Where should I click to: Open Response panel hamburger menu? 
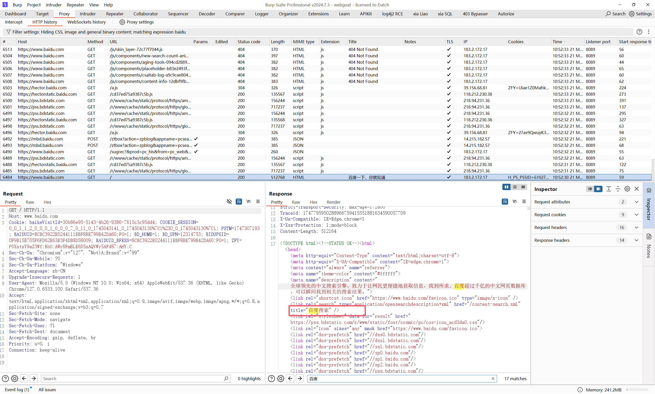(524, 202)
